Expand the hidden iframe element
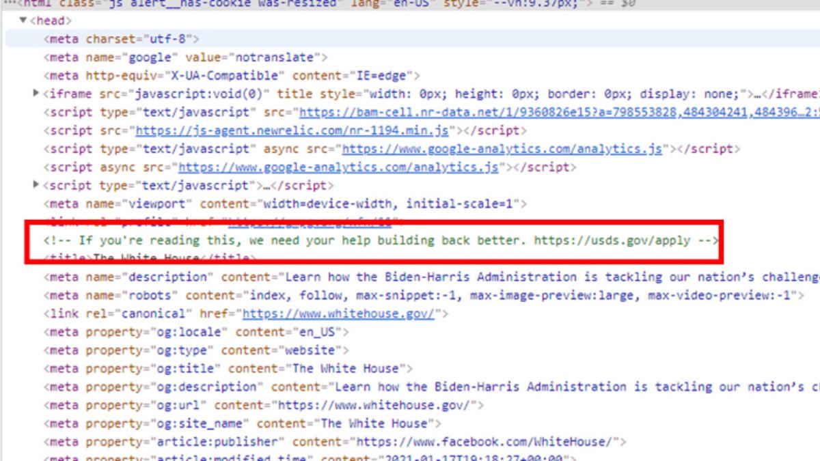 click(x=36, y=94)
